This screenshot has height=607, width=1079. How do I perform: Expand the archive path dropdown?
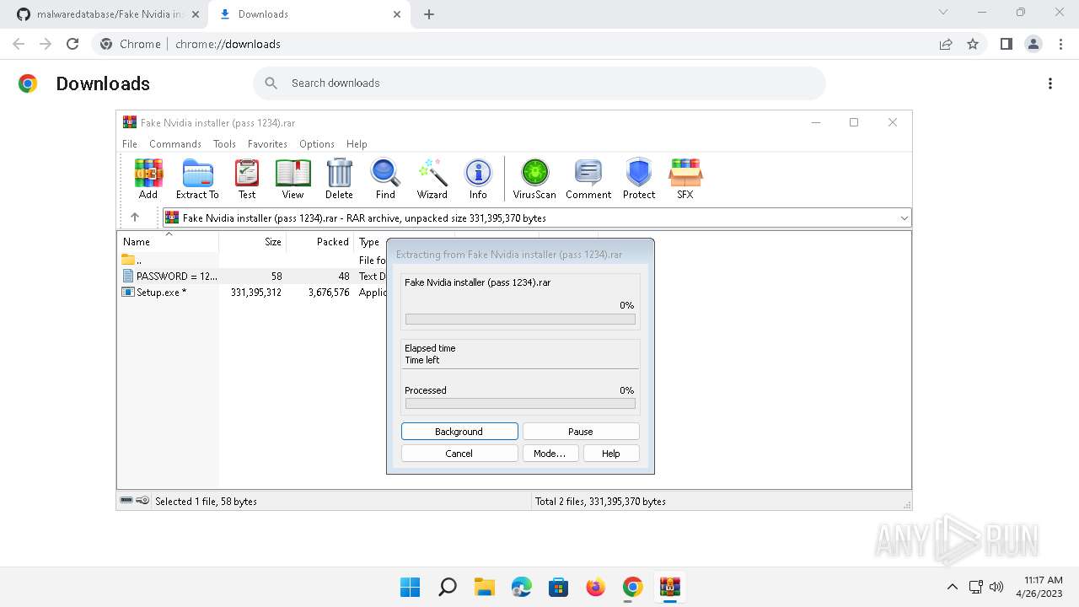point(904,218)
